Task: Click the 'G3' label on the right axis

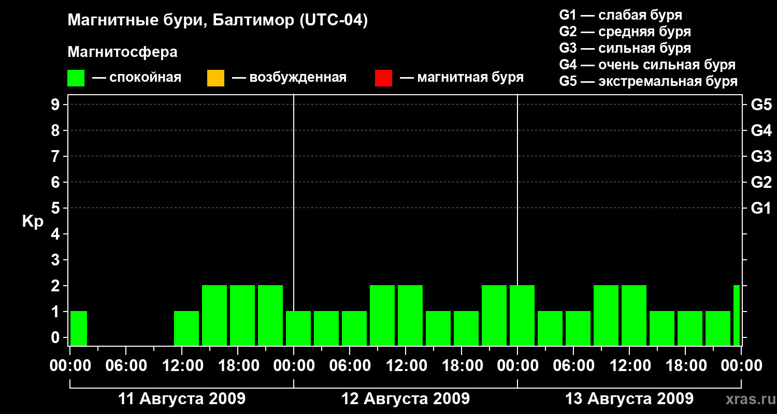Action: 761,156
